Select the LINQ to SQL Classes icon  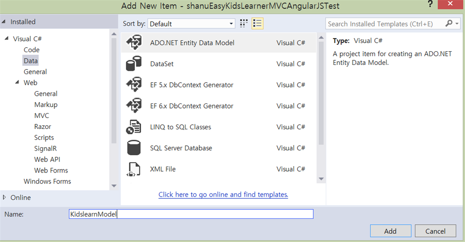[134, 127]
